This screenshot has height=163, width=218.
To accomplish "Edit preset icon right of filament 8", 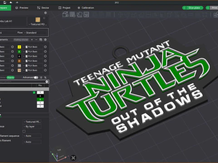I will pos(45,61).
